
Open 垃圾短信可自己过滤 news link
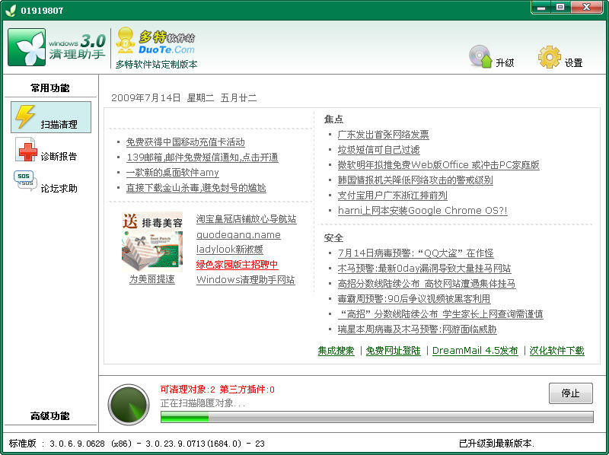click(x=378, y=150)
